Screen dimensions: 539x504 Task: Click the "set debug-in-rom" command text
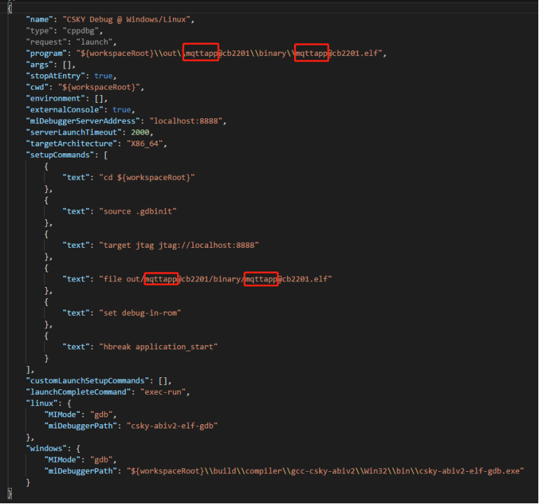click(x=140, y=313)
